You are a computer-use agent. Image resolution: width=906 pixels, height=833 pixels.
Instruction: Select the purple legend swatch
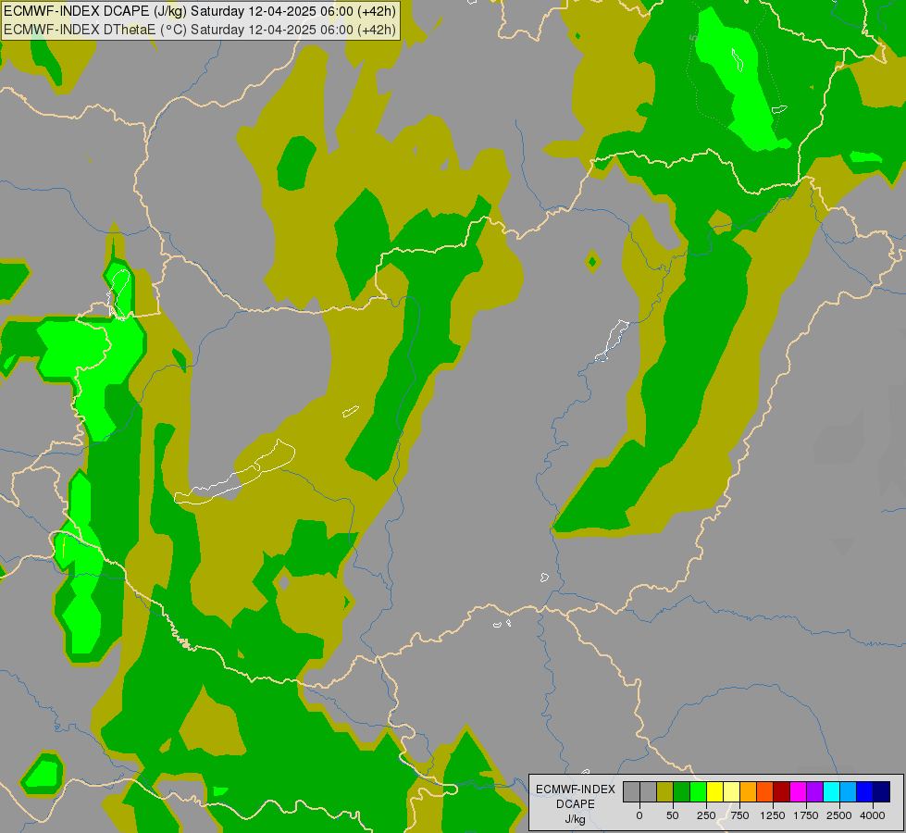point(814,791)
